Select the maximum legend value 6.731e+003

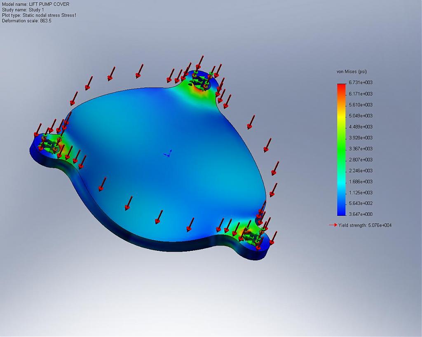pyautogui.click(x=361, y=83)
